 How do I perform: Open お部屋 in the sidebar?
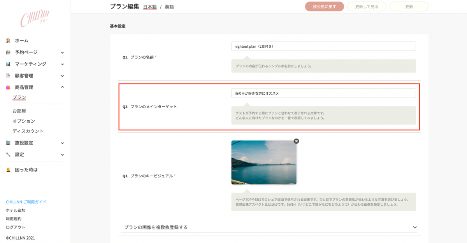[x=19, y=111]
